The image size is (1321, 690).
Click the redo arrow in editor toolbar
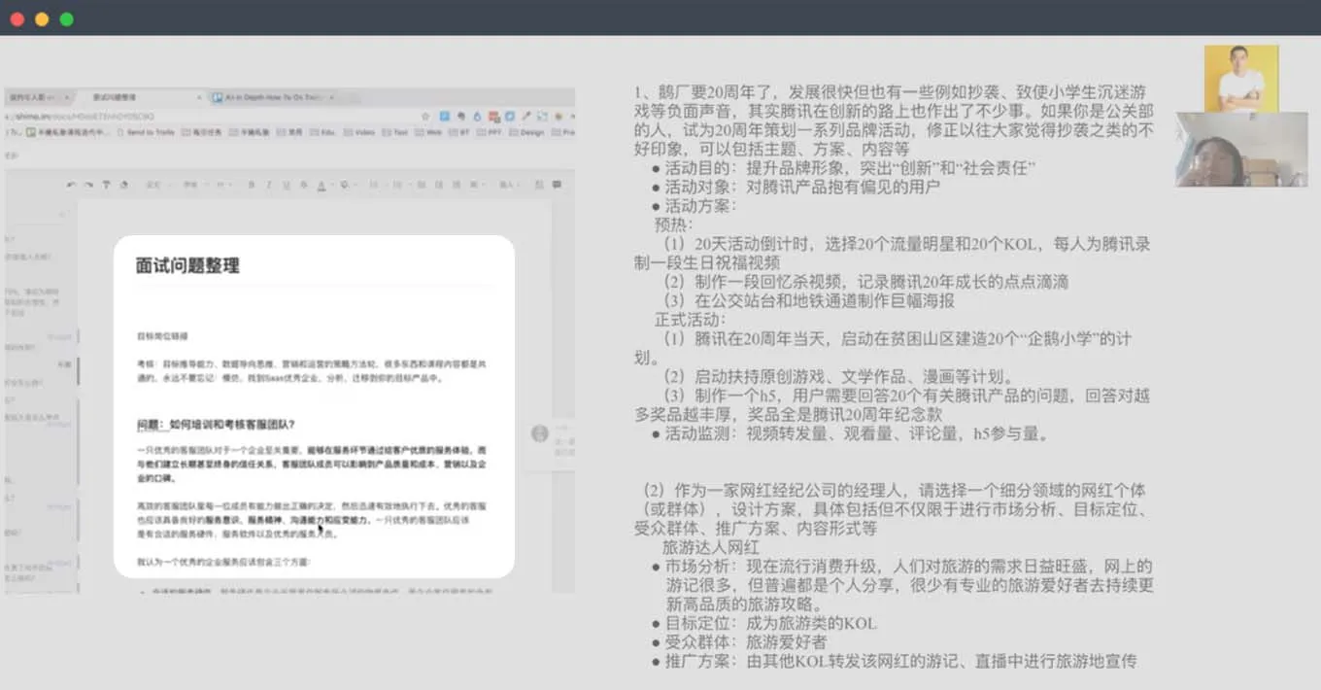tap(88, 185)
